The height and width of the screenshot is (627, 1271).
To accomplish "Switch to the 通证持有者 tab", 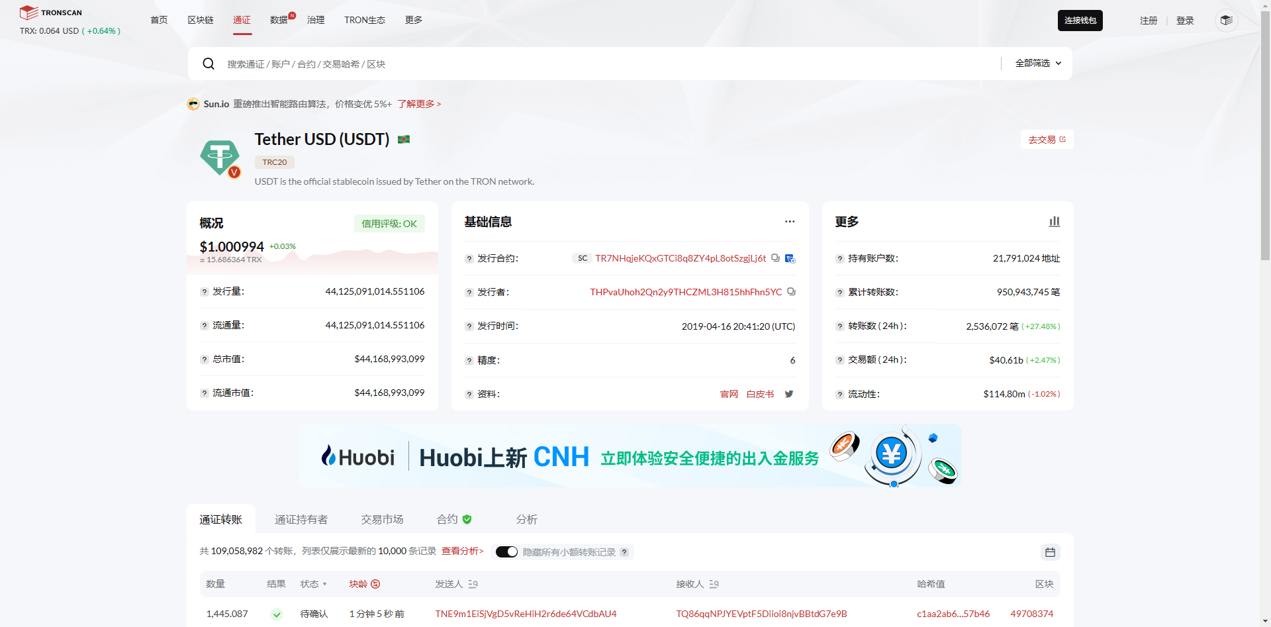I will [x=301, y=520].
